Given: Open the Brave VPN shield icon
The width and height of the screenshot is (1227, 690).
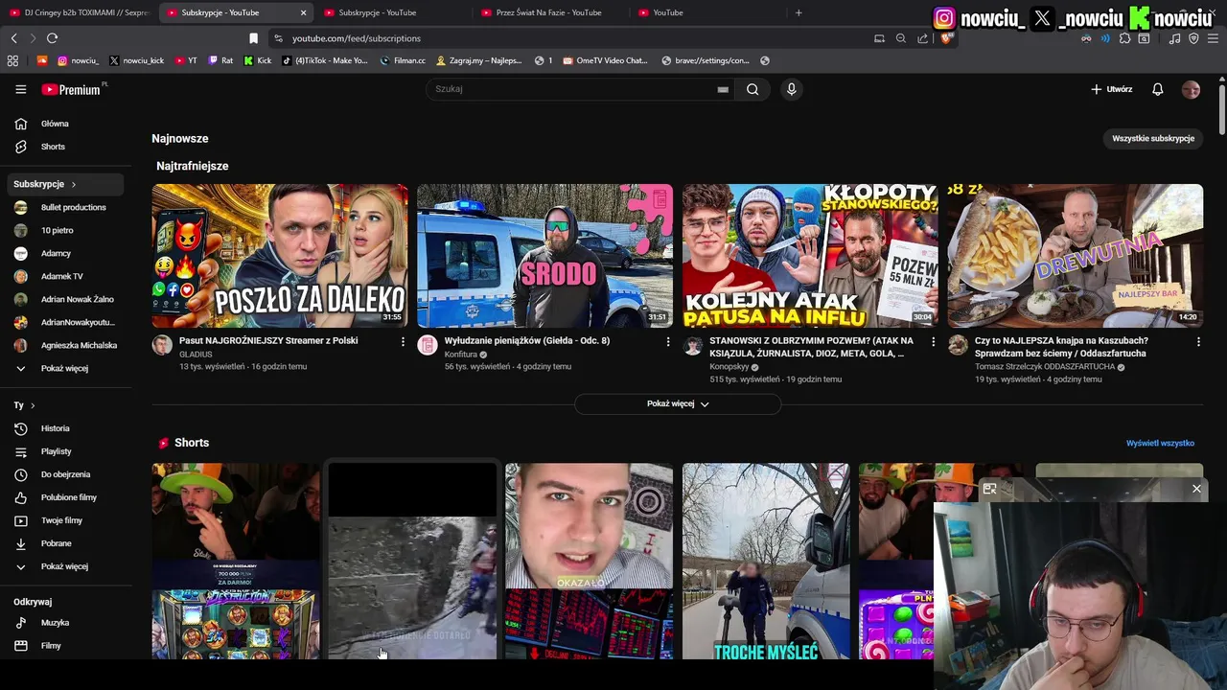Looking at the screenshot, I should (1193, 38).
